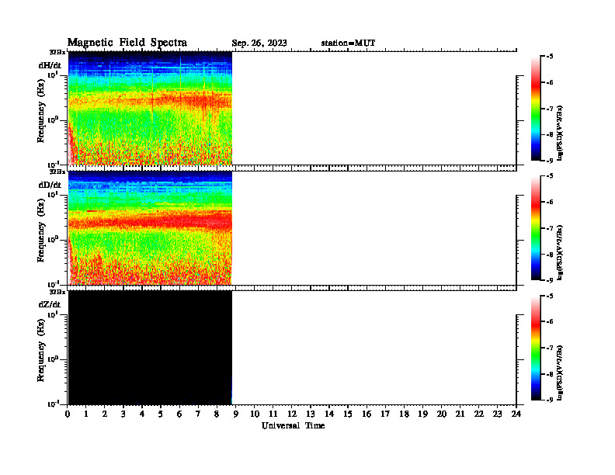Select the date 'Sep. 26, 2023'
Screen dimensions: 615x475
[x=259, y=43]
